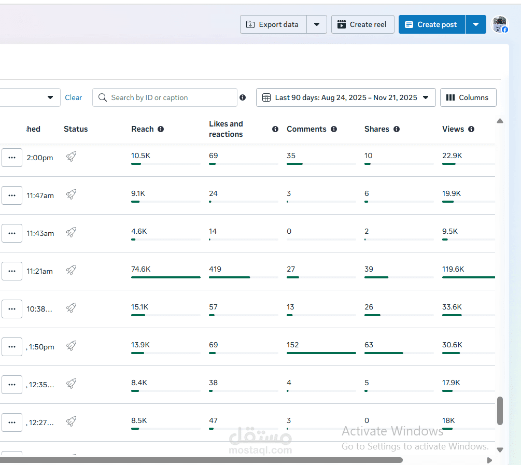
Task: Click the vertical scrollbar down arrow
Action: click(x=500, y=449)
